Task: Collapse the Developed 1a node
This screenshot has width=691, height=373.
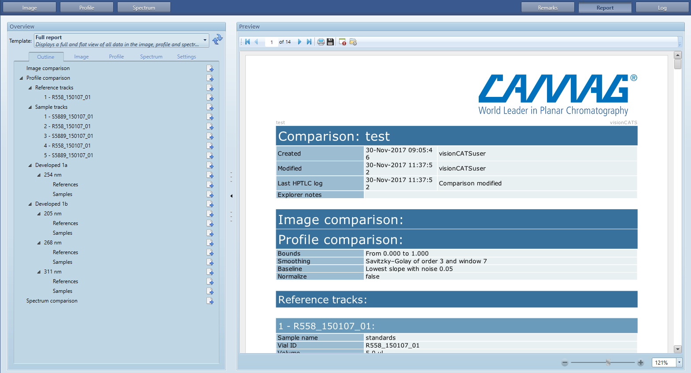Action: tap(30, 165)
